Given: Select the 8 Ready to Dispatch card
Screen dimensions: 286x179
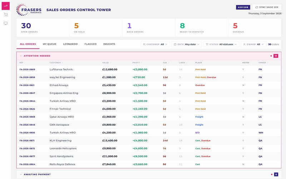Looking at the screenshot, I should coord(202,28).
